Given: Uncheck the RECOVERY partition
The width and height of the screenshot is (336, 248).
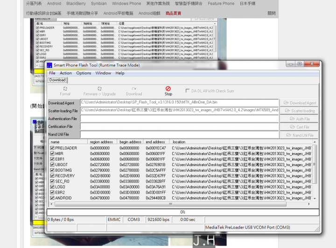Looking at the screenshot, I should click(x=52, y=175).
